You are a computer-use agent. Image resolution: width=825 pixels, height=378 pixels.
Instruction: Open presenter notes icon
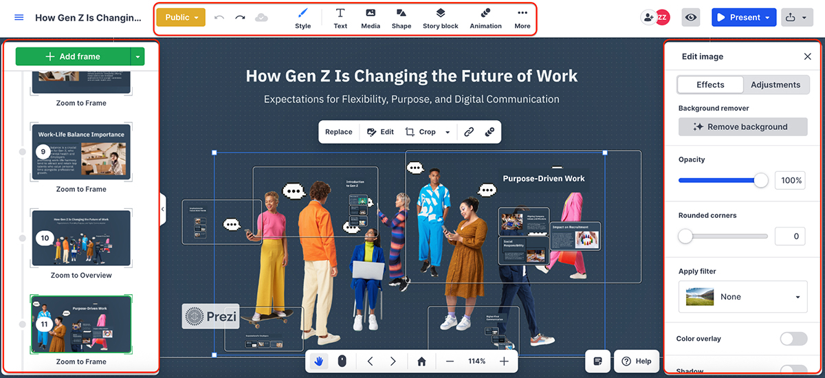pos(598,361)
